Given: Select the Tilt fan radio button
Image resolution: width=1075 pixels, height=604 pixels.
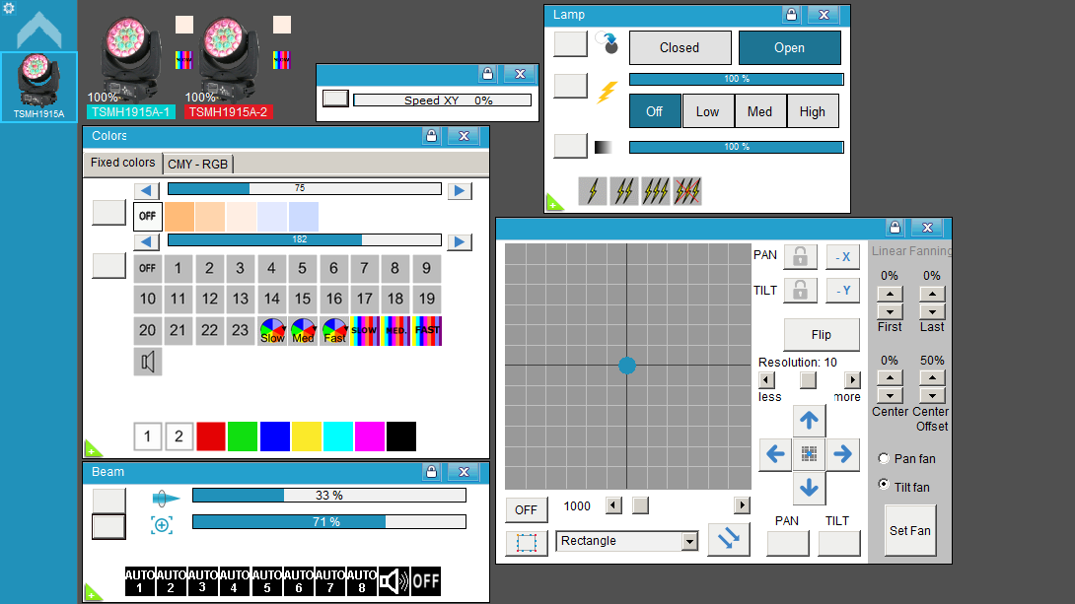Looking at the screenshot, I should tap(884, 484).
